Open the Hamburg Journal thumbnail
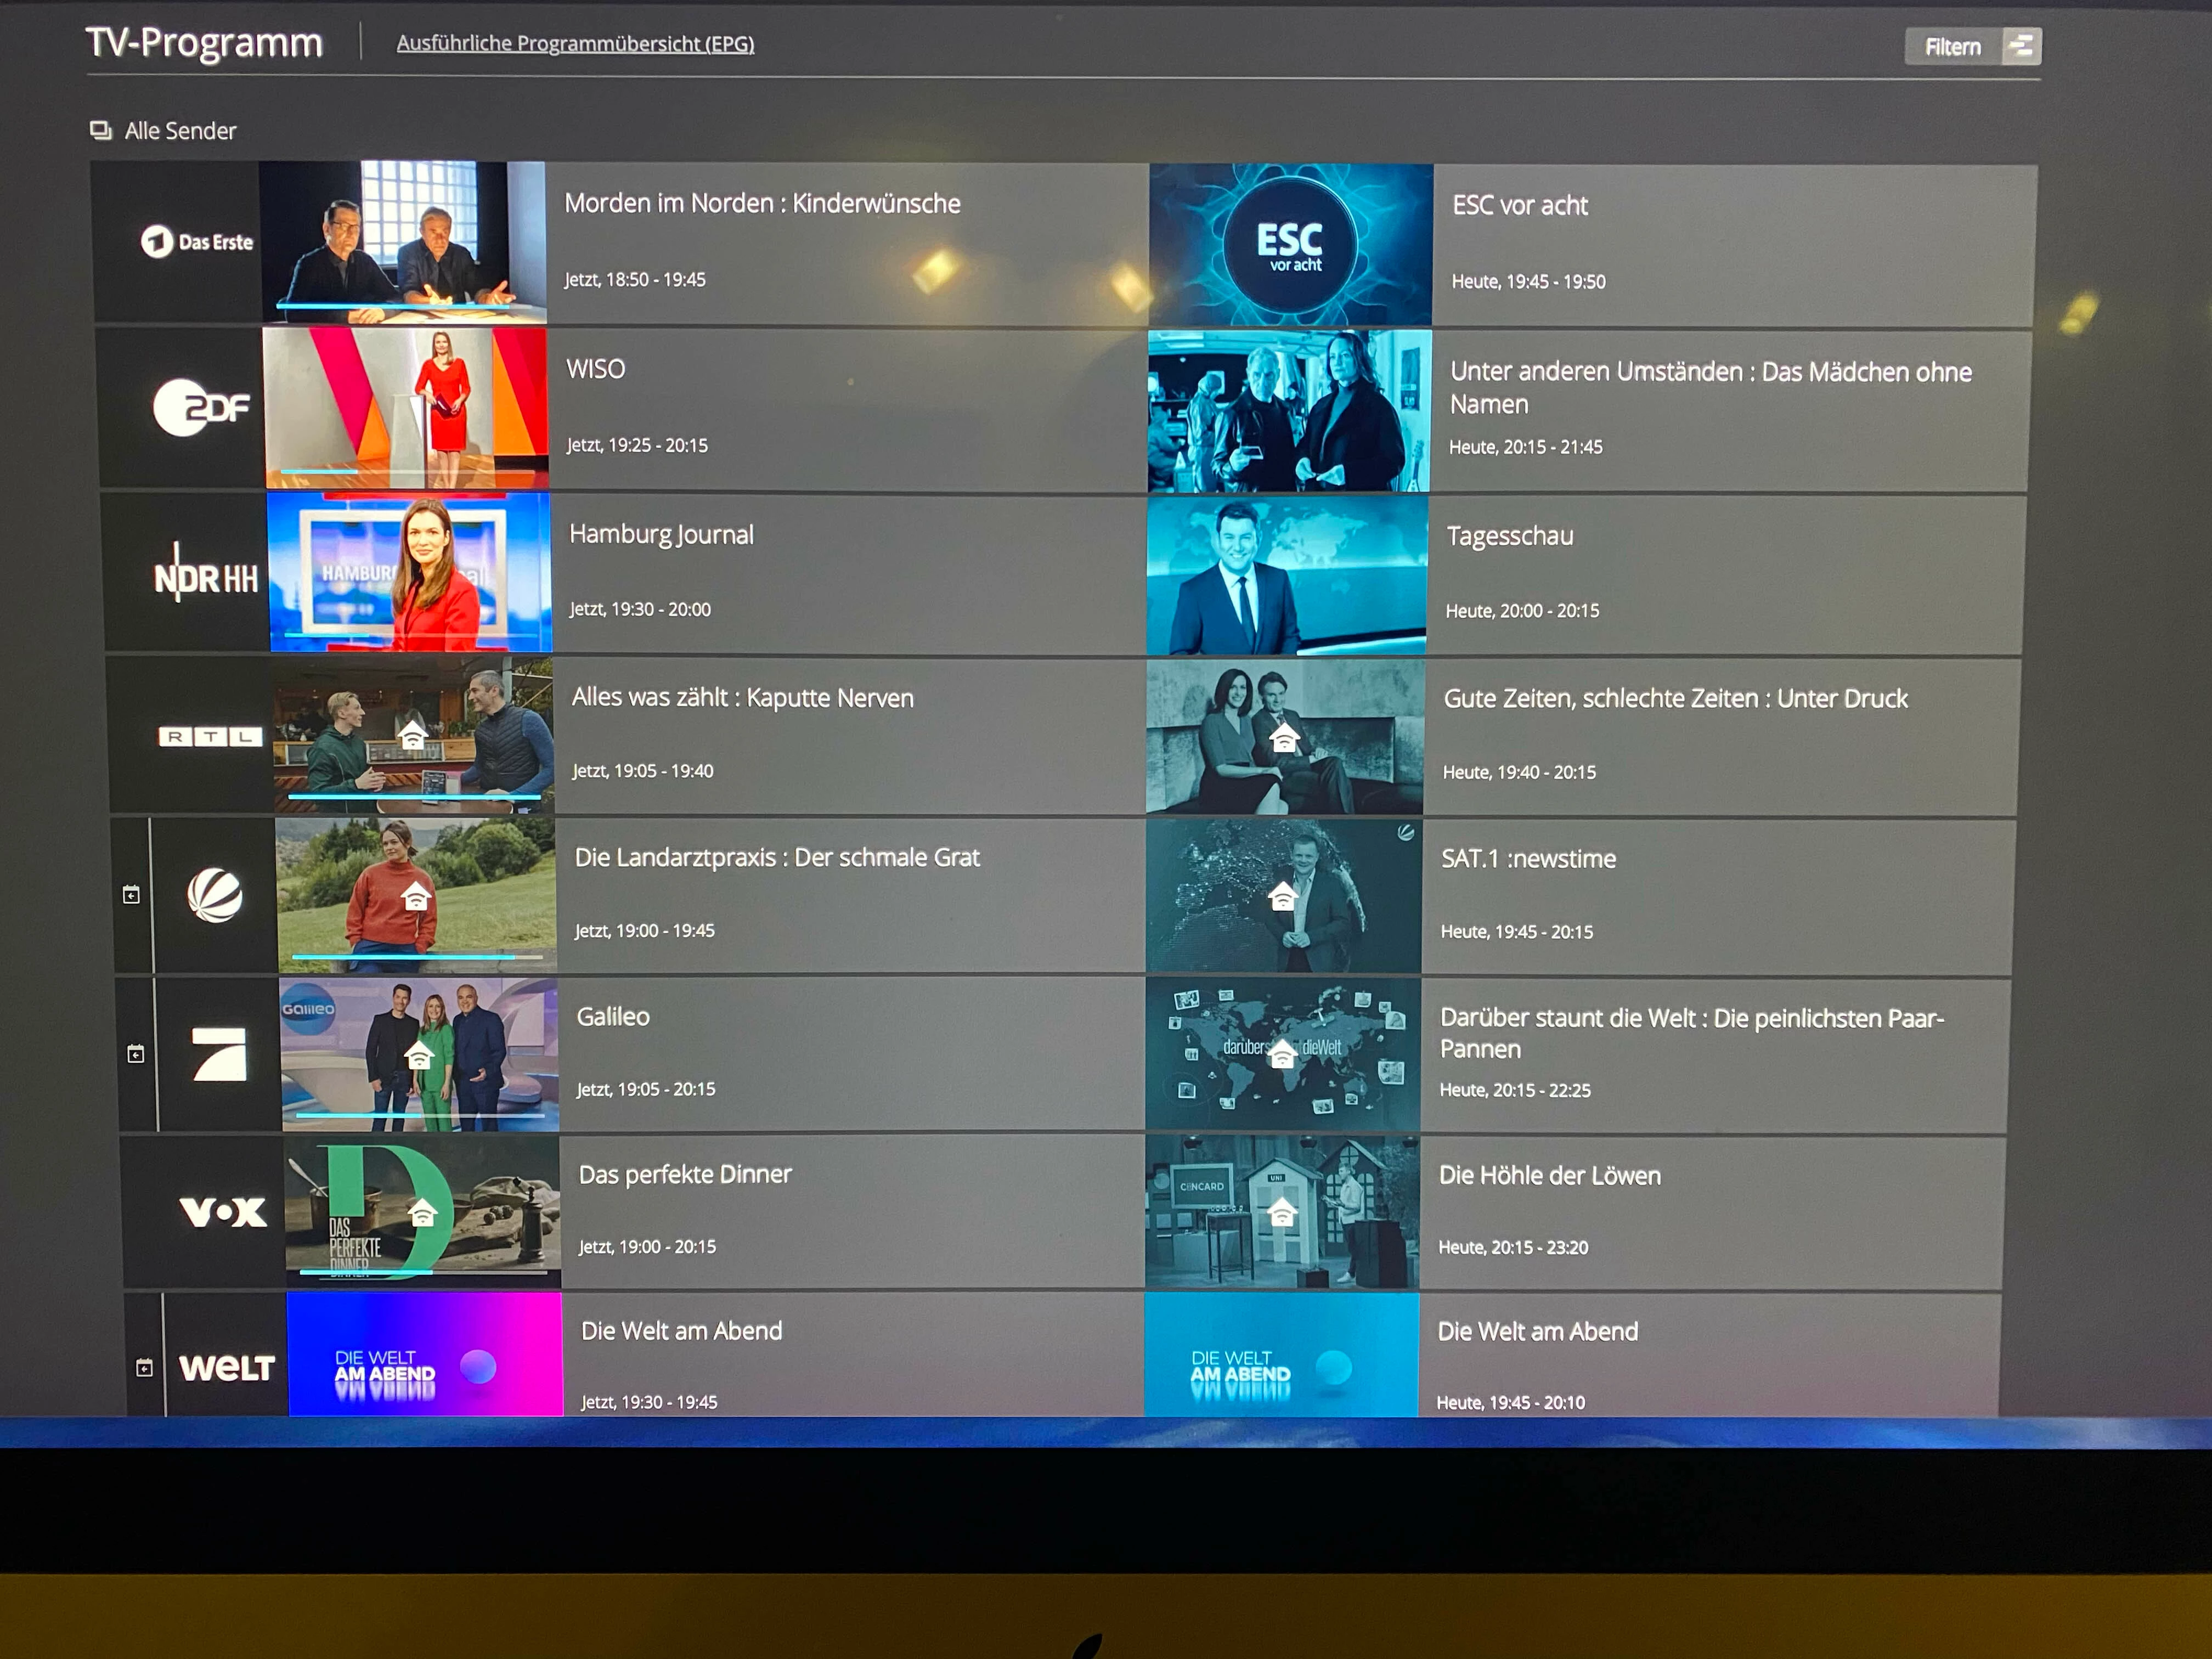The width and height of the screenshot is (2212, 1659). (x=410, y=572)
